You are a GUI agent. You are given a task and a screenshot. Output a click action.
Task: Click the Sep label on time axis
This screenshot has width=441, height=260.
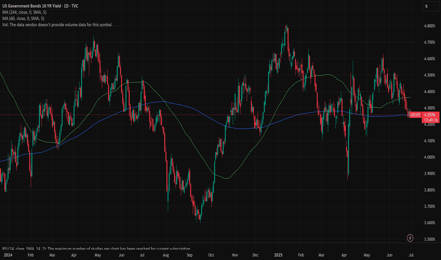click(190, 255)
